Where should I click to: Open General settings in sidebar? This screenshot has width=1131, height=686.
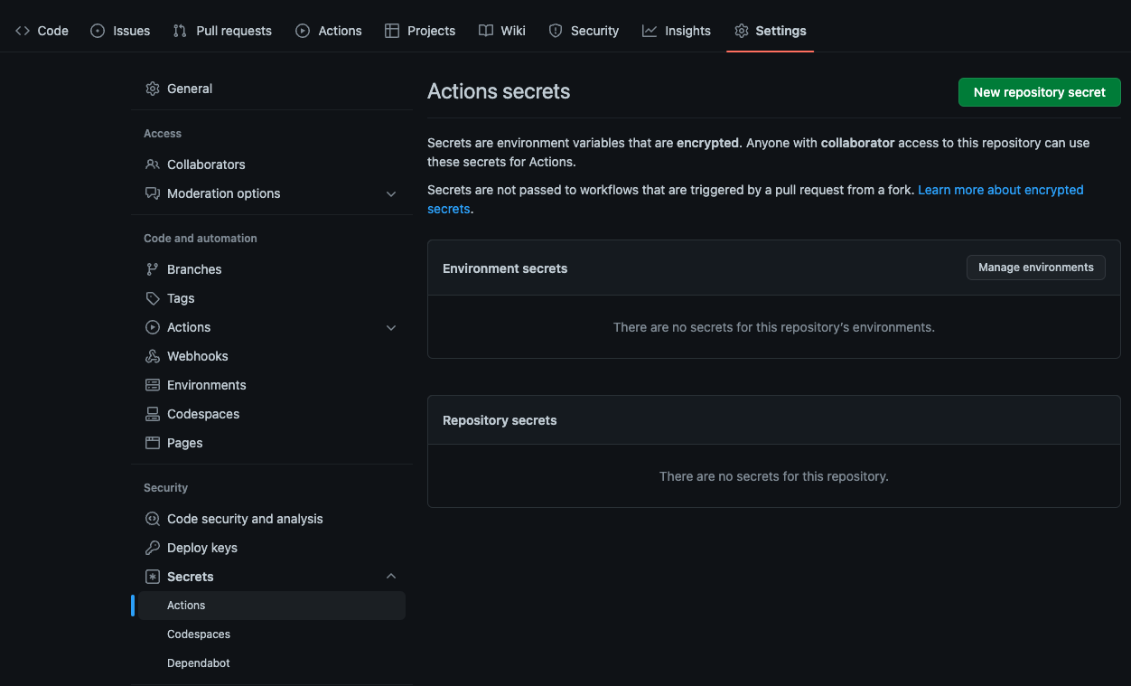(271, 89)
